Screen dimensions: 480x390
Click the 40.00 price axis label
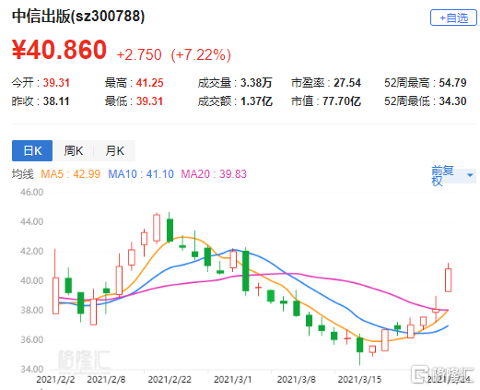(x=32, y=280)
